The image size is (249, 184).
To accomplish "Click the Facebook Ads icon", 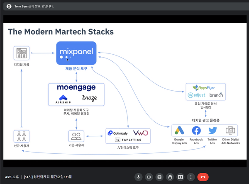I will pyautogui.click(x=196, y=131).
